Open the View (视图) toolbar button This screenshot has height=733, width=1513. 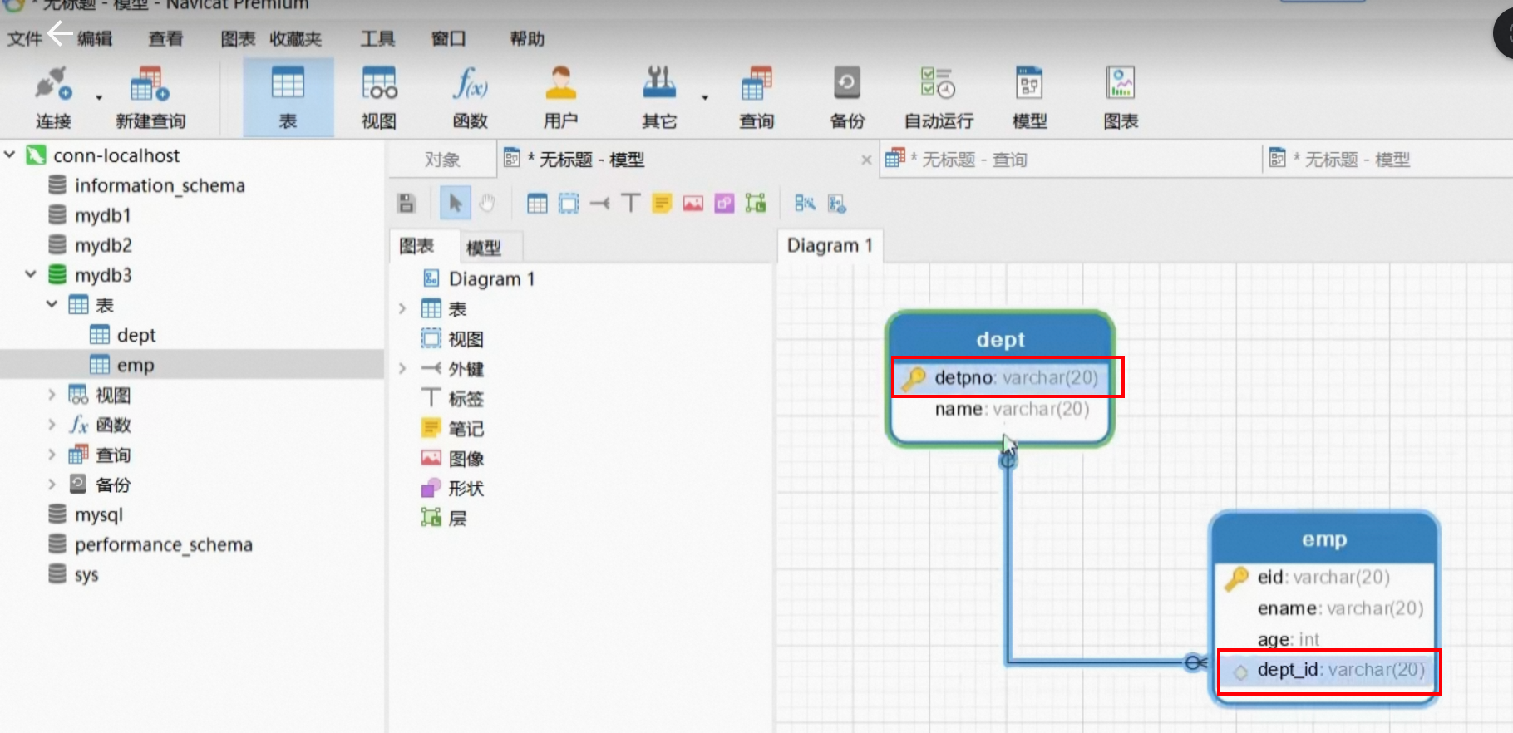pos(379,97)
